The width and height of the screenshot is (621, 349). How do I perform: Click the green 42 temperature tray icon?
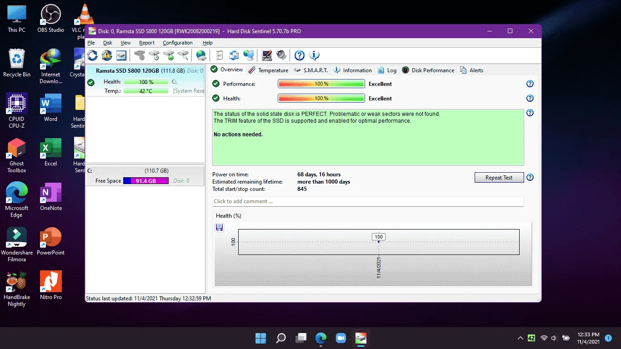(x=531, y=338)
